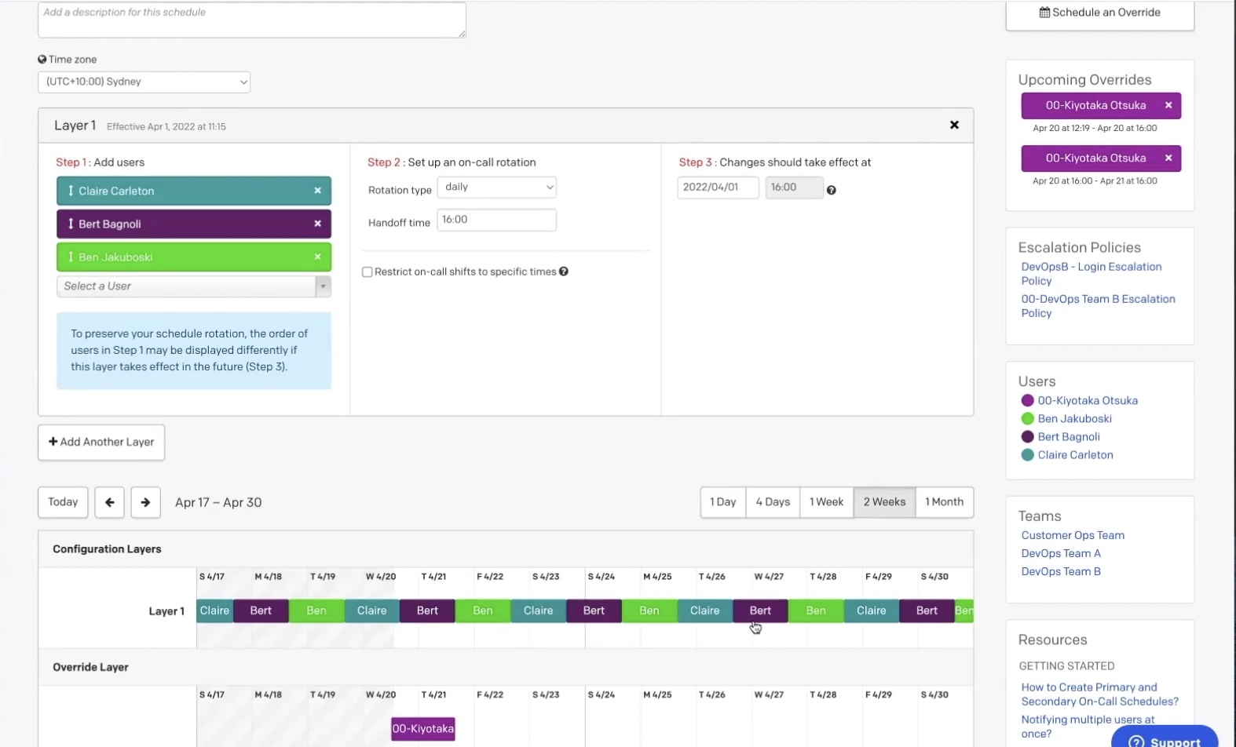Delete the first 00-Kiyotaka Otsuka override
Screen dimensions: 1236x747
click(1168, 105)
